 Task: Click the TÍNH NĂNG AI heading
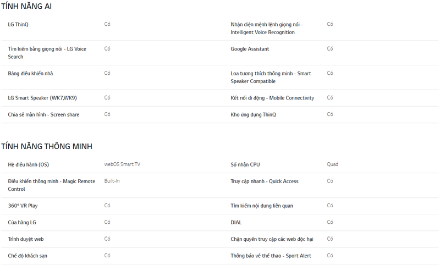click(x=26, y=6)
